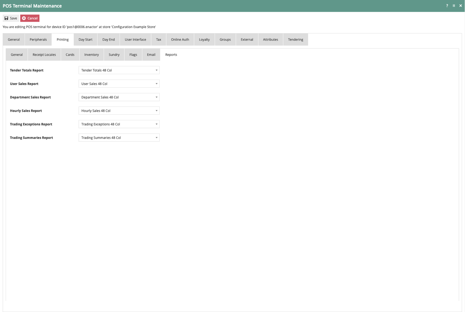Image resolution: width=465 pixels, height=312 pixels.
Task: Open the User Sales Report dropdown
Action: tap(119, 84)
